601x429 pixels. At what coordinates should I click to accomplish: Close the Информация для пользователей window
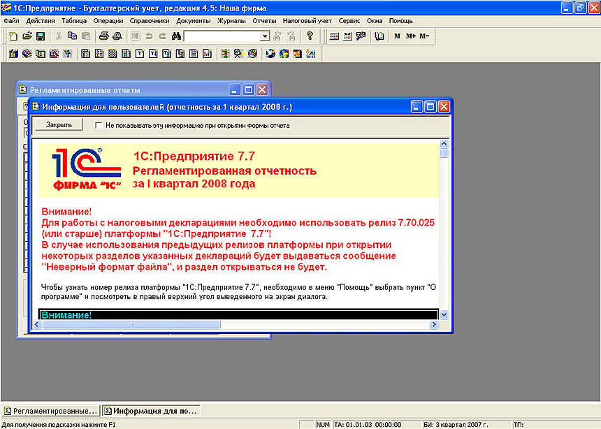pyautogui.click(x=444, y=107)
